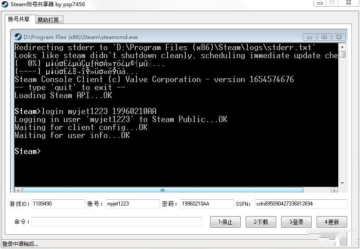Open the 赞助打赏 tab
The image size is (360, 249).
tap(49, 20)
